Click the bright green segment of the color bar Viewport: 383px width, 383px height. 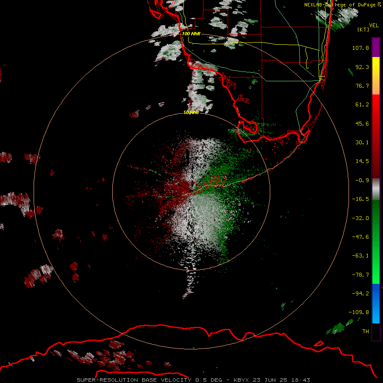(376, 242)
